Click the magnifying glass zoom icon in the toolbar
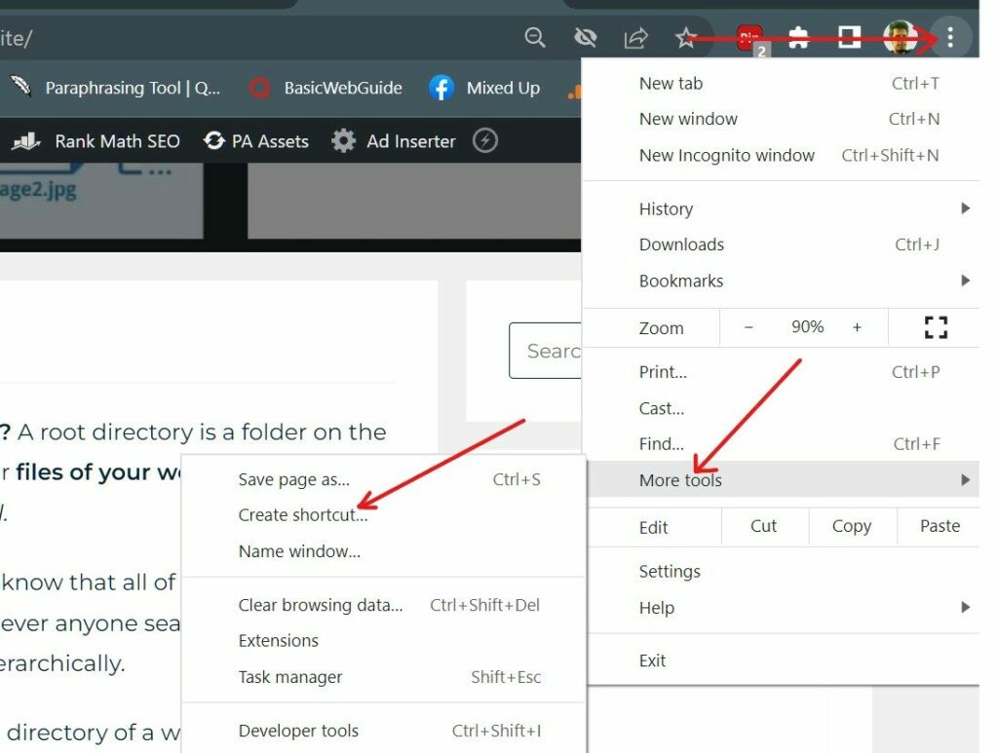This screenshot has width=998, height=753. pyautogui.click(x=535, y=37)
